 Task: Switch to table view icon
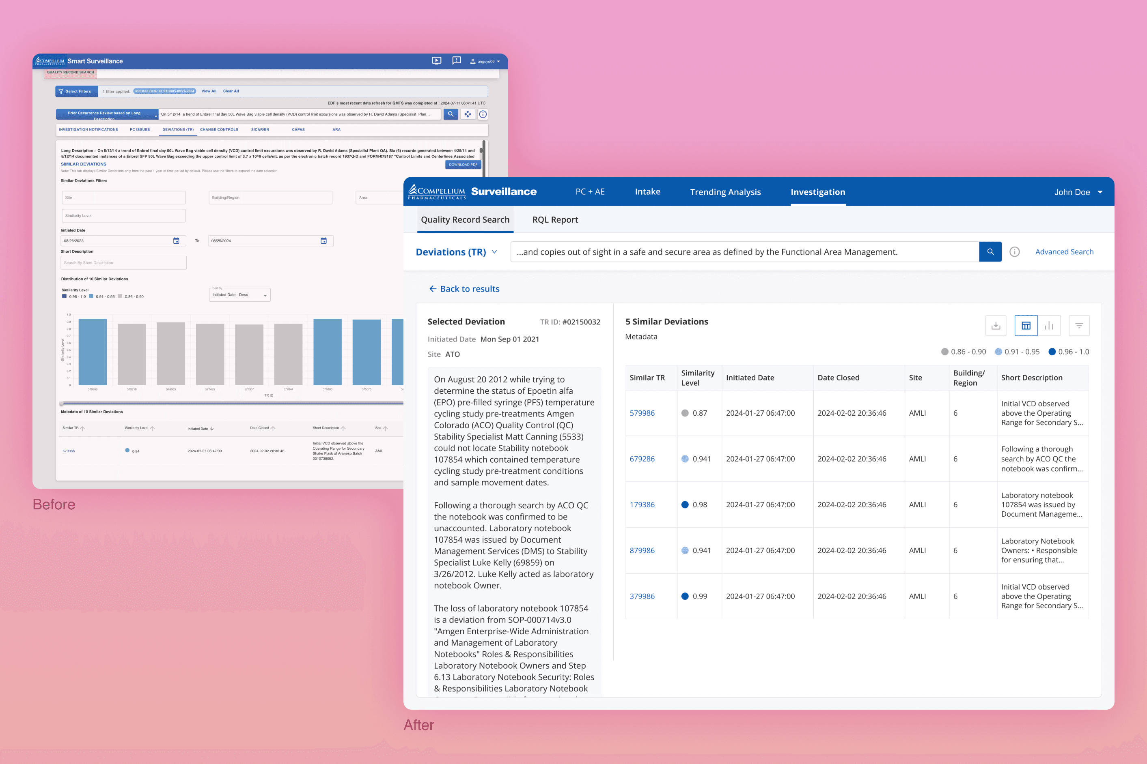point(1026,326)
